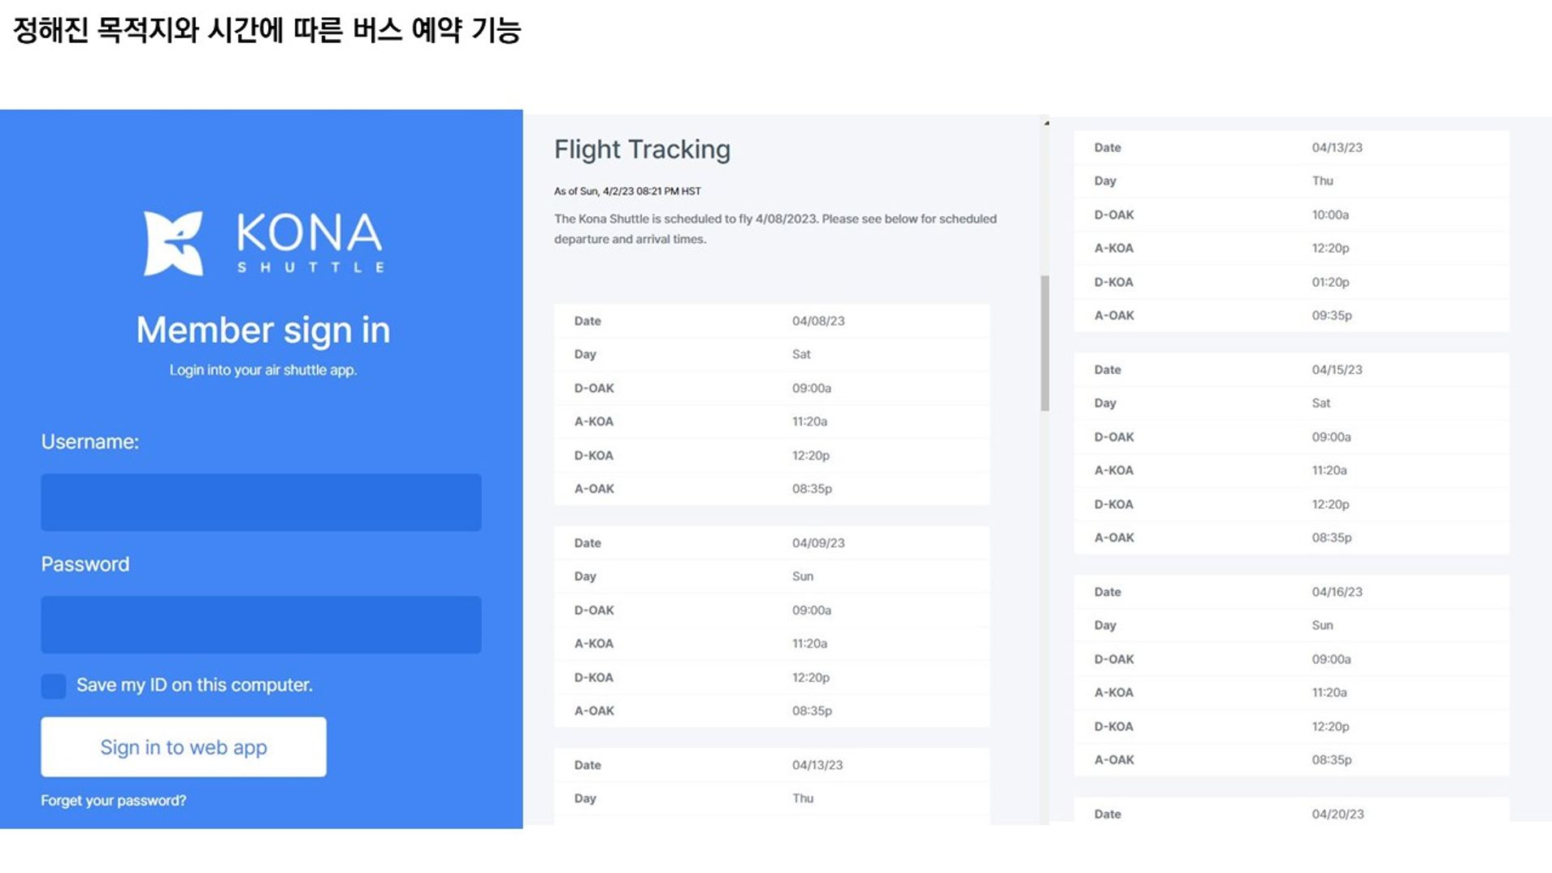Screen dimensions: 1552x873
Task: Click the Flight Tracking heading
Action: 642,150
